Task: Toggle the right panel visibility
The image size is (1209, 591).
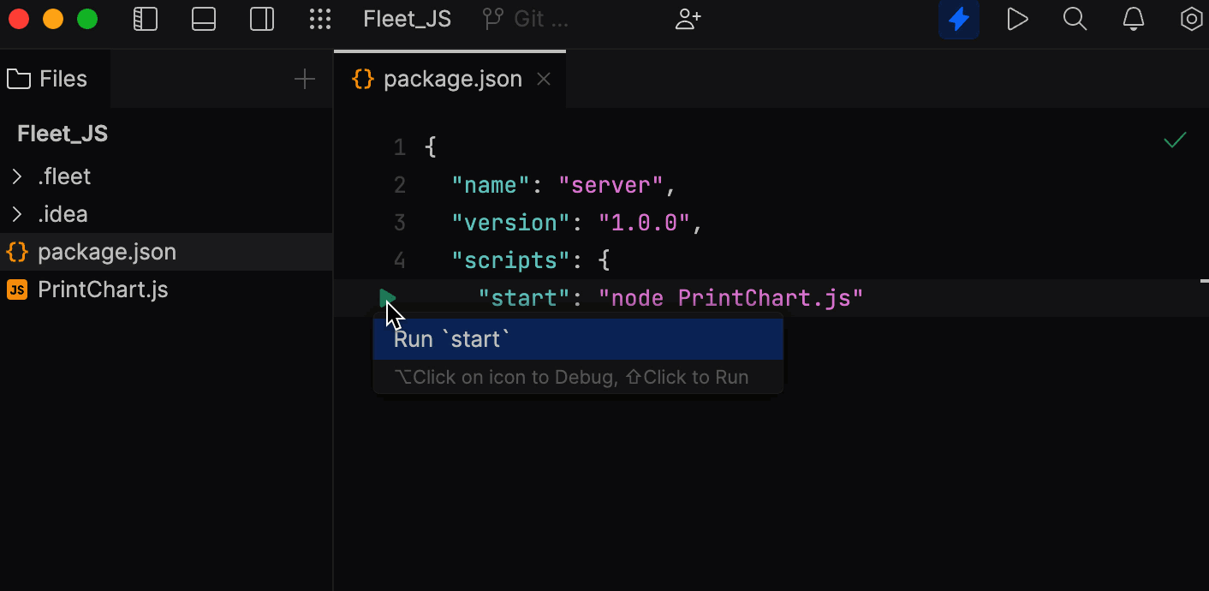Action: pyautogui.click(x=262, y=19)
